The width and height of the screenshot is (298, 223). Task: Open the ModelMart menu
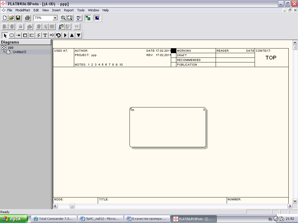pyautogui.click(x=23, y=10)
